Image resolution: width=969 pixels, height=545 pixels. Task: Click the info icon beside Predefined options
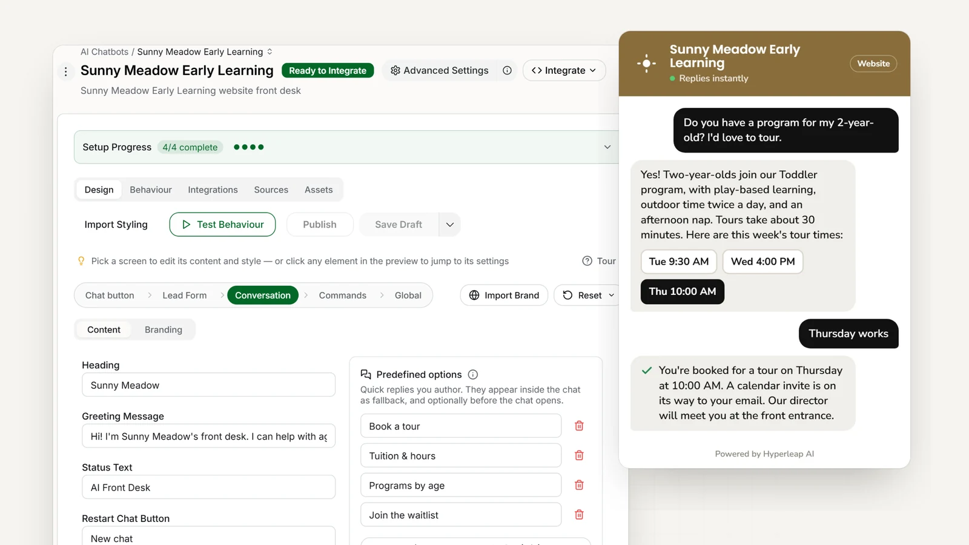pos(473,374)
